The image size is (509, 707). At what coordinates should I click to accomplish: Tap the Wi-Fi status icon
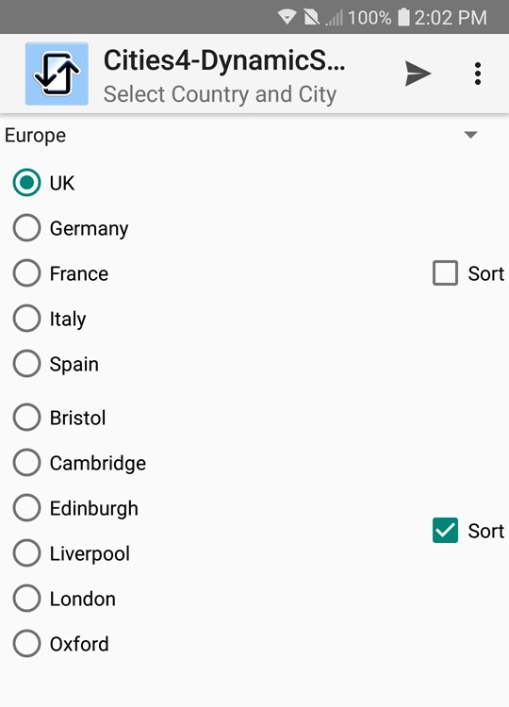click(287, 18)
